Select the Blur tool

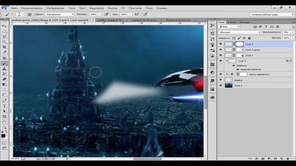(4, 90)
